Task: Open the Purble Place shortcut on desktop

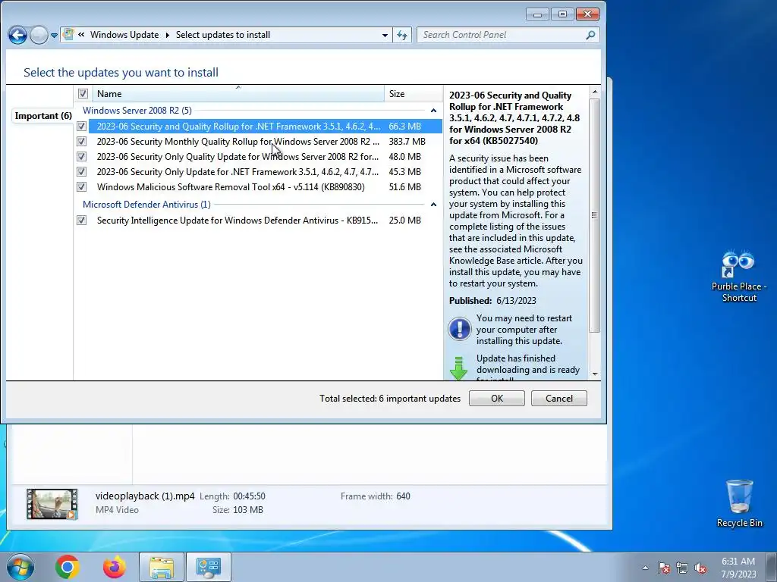Action: pos(739,276)
